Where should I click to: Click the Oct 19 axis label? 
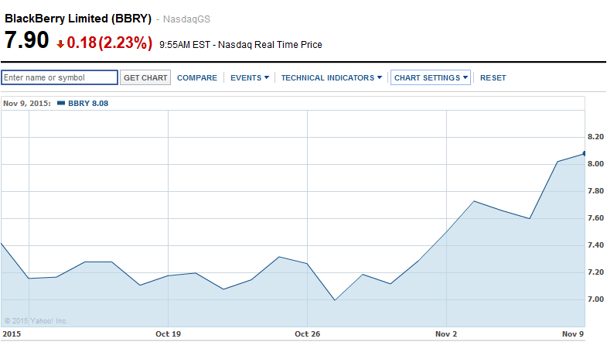(168, 333)
